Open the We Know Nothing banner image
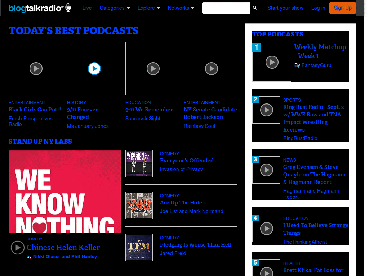The width and height of the screenshot is (369, 276). [x=65, y=192]
